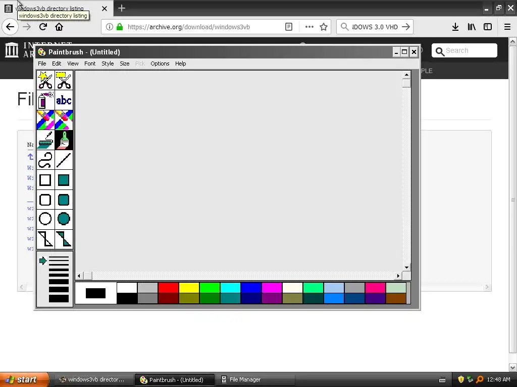The height and width of the screenshot is (387, 517).
Task: Select the thickest line width
Action: click(x=59, y=298)
